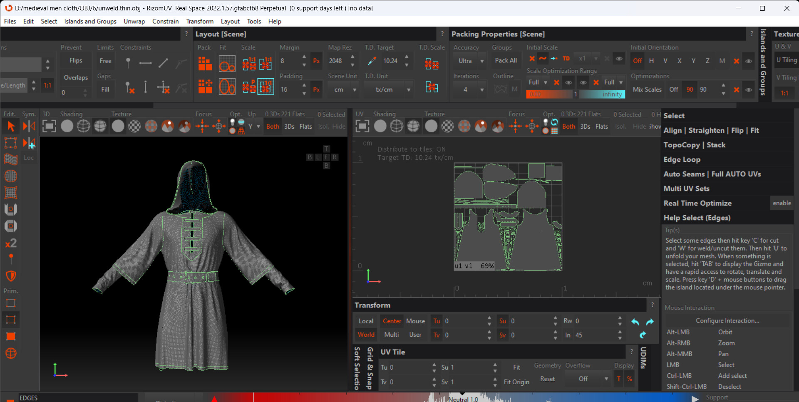799x402 pixels.
Task: Click the Pack All button
Action: coord(506,60)
